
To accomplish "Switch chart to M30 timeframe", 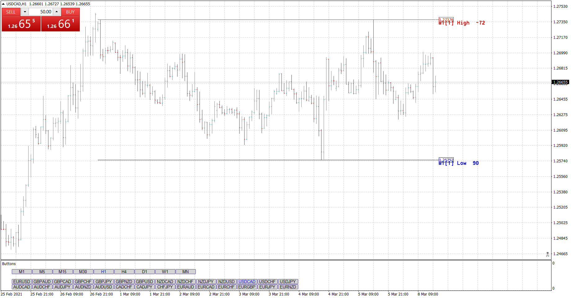I will (x=83, y=272).
